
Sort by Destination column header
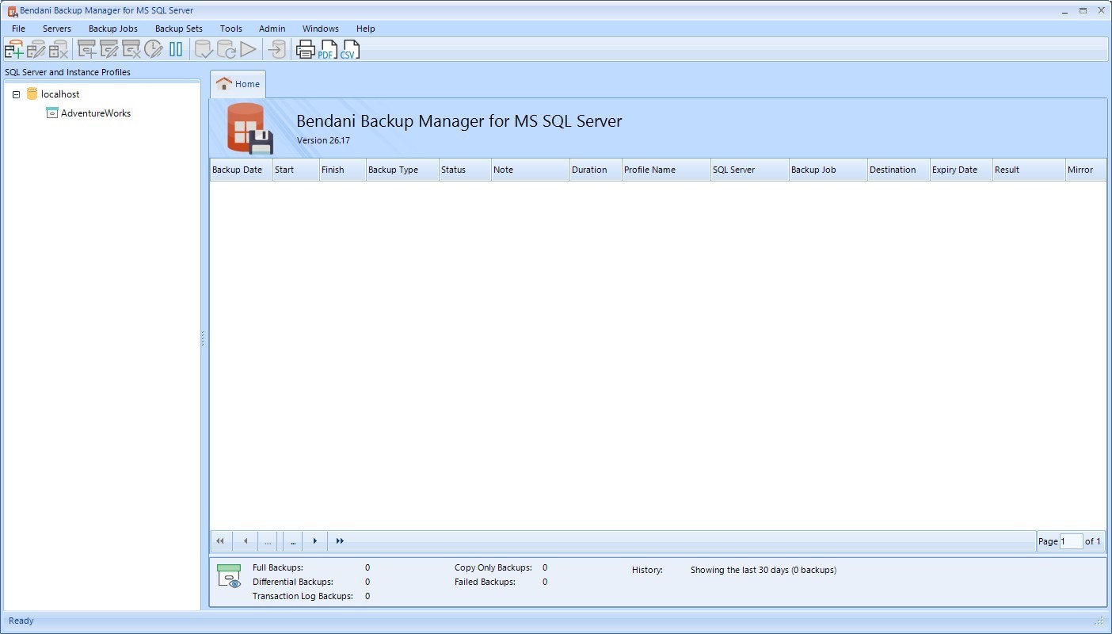tap(898, 170)
